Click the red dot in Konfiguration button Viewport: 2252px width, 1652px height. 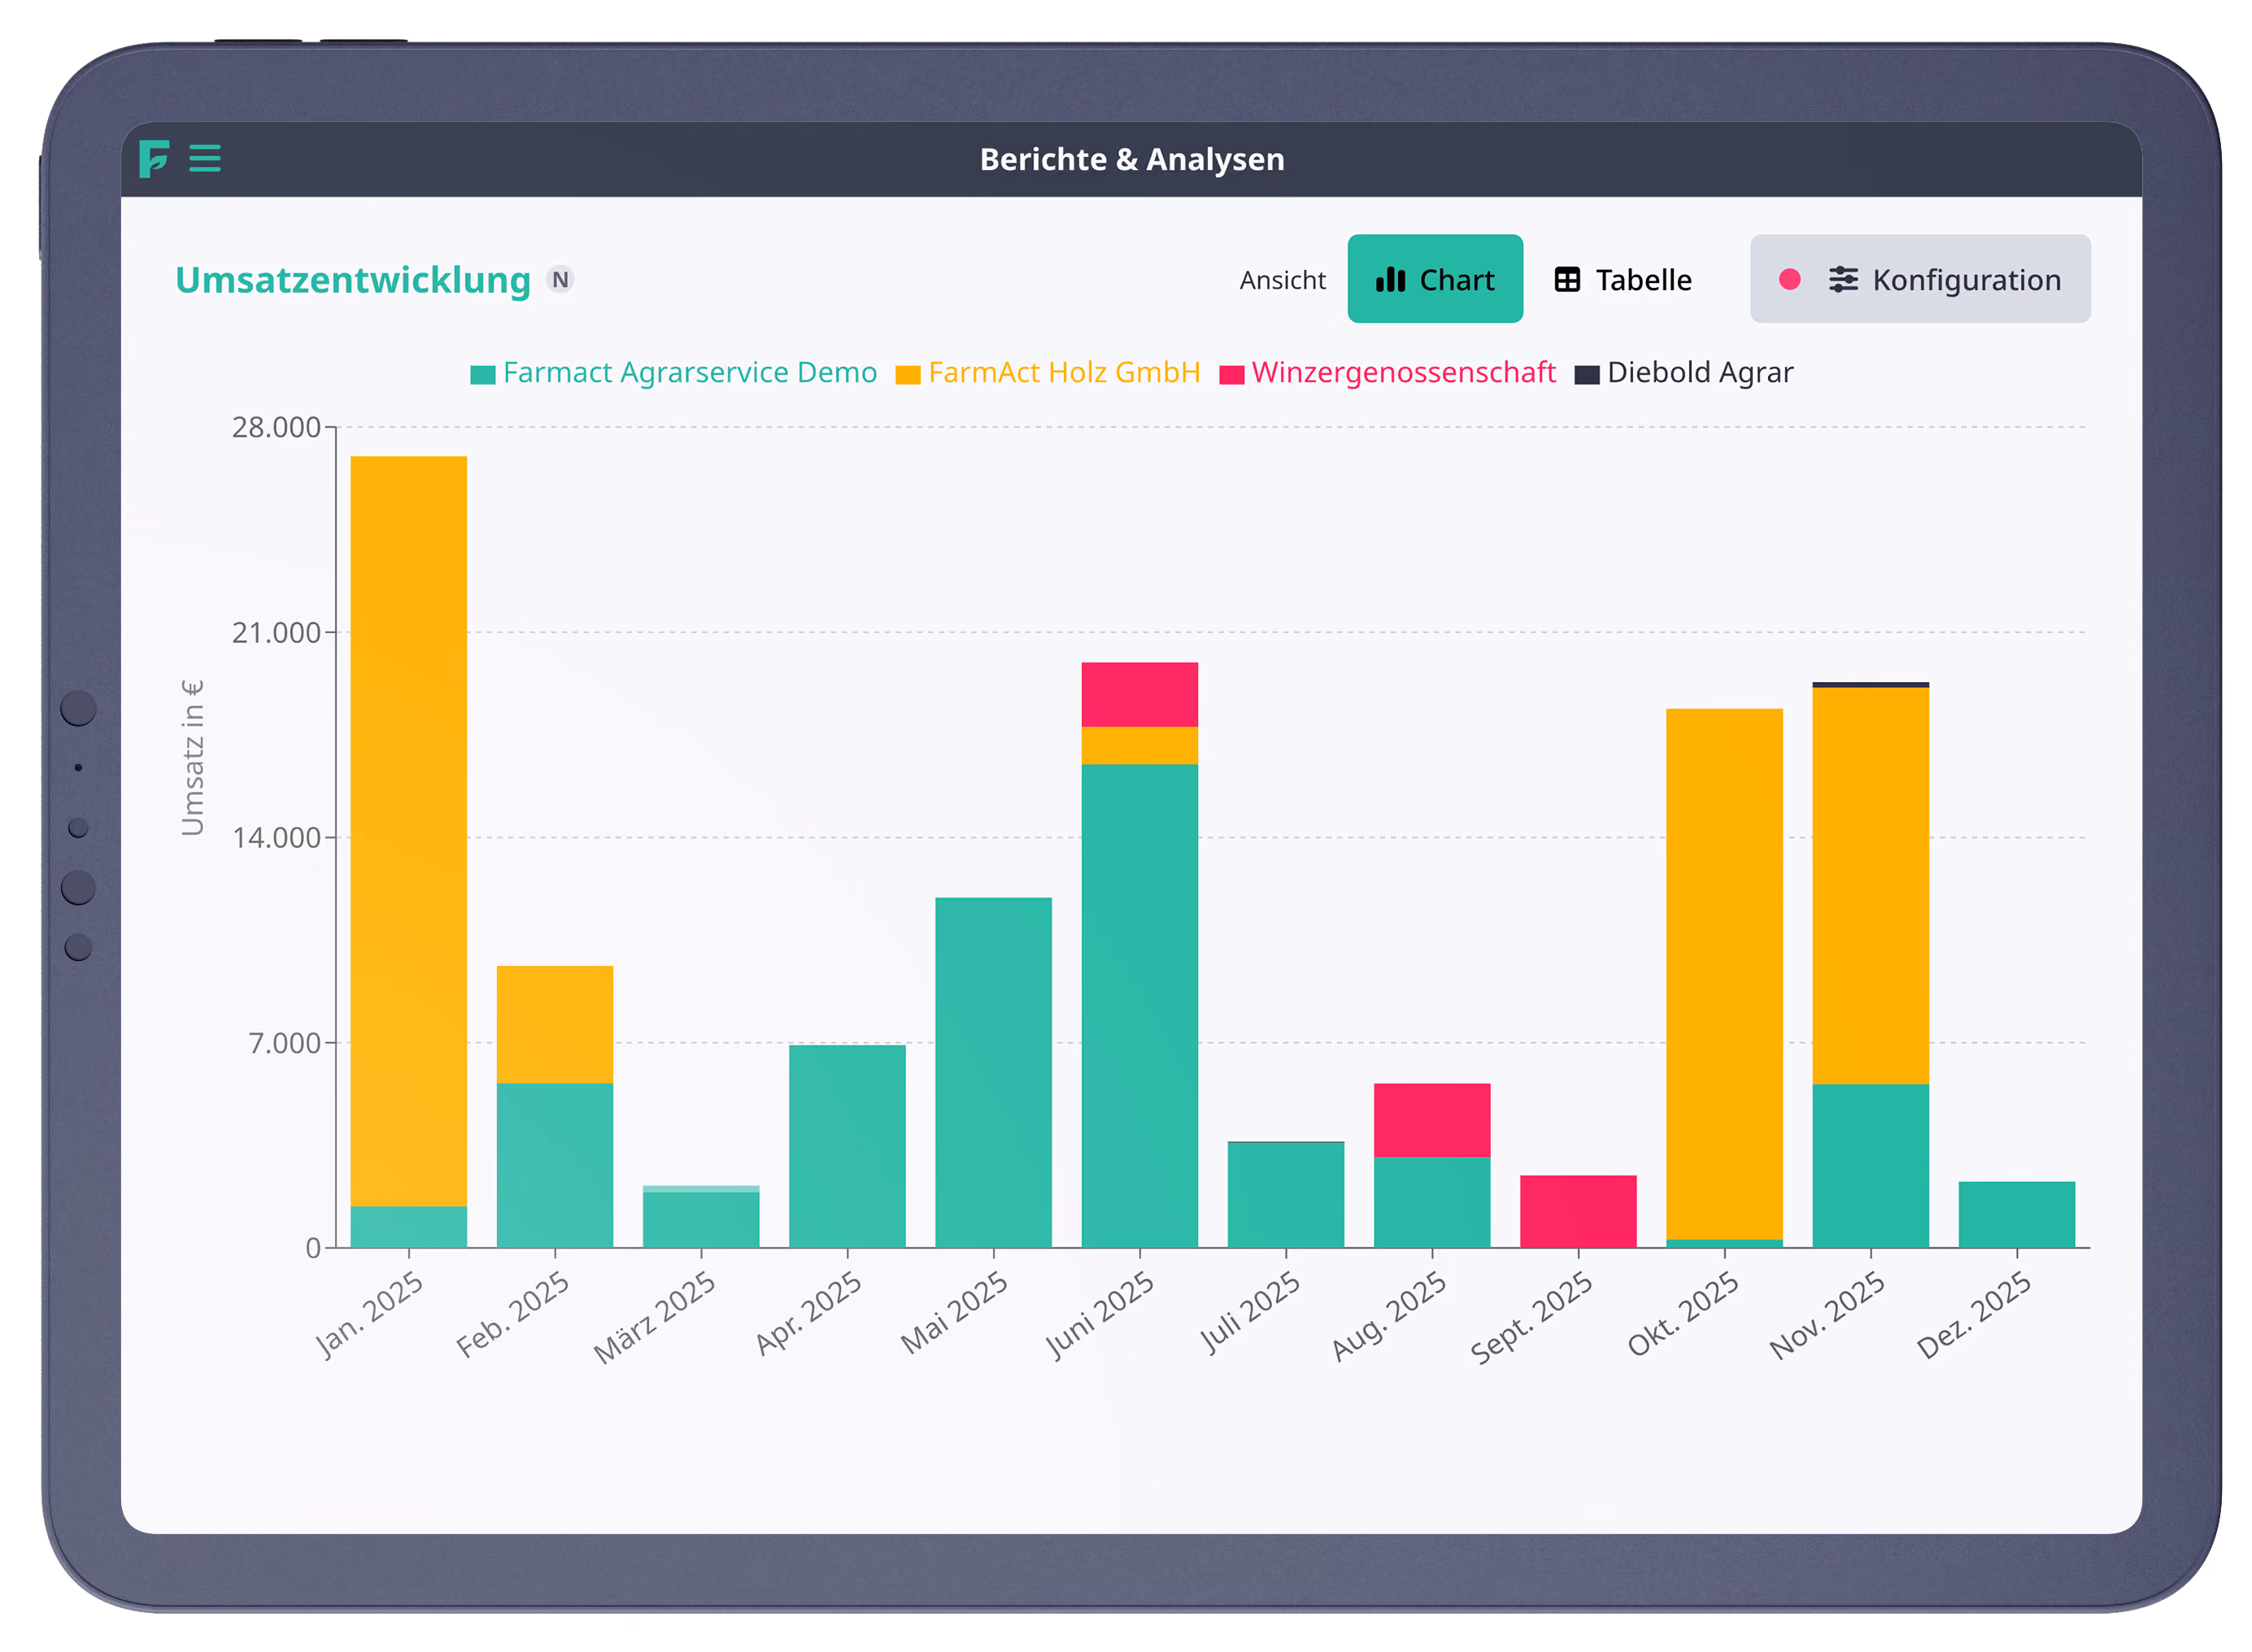pos(1788,279)
